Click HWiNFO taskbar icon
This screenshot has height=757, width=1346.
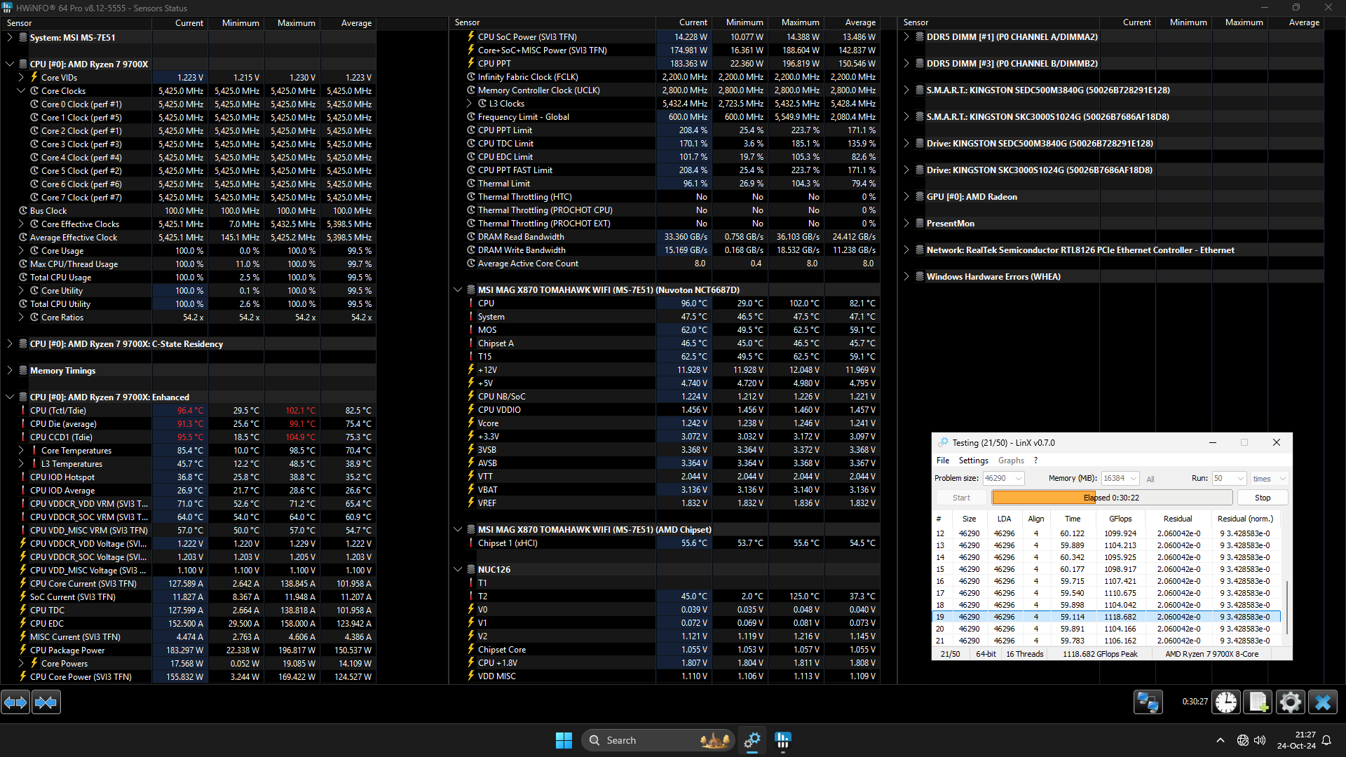[783, 740]
